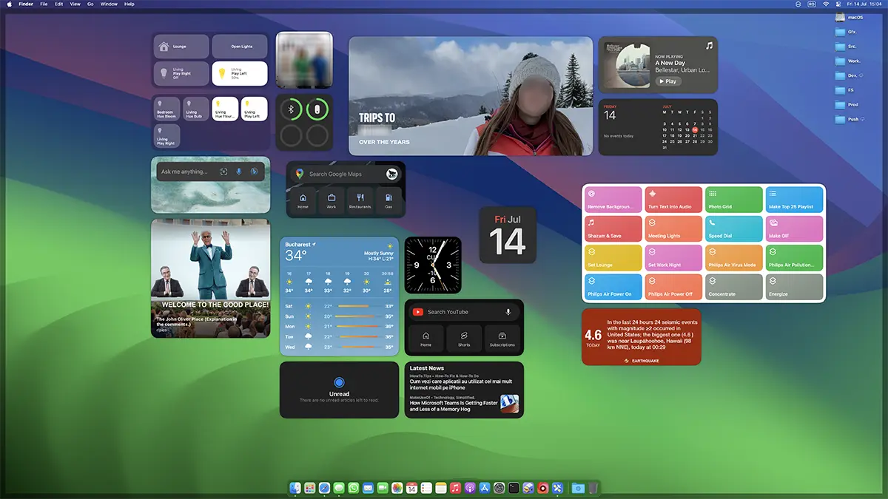Find Gas stations in the Google Maps widget

click(388, 200)
